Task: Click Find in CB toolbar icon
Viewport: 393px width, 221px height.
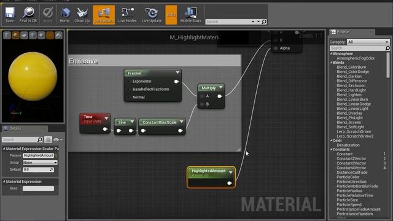Action: [x=28, y=15]
